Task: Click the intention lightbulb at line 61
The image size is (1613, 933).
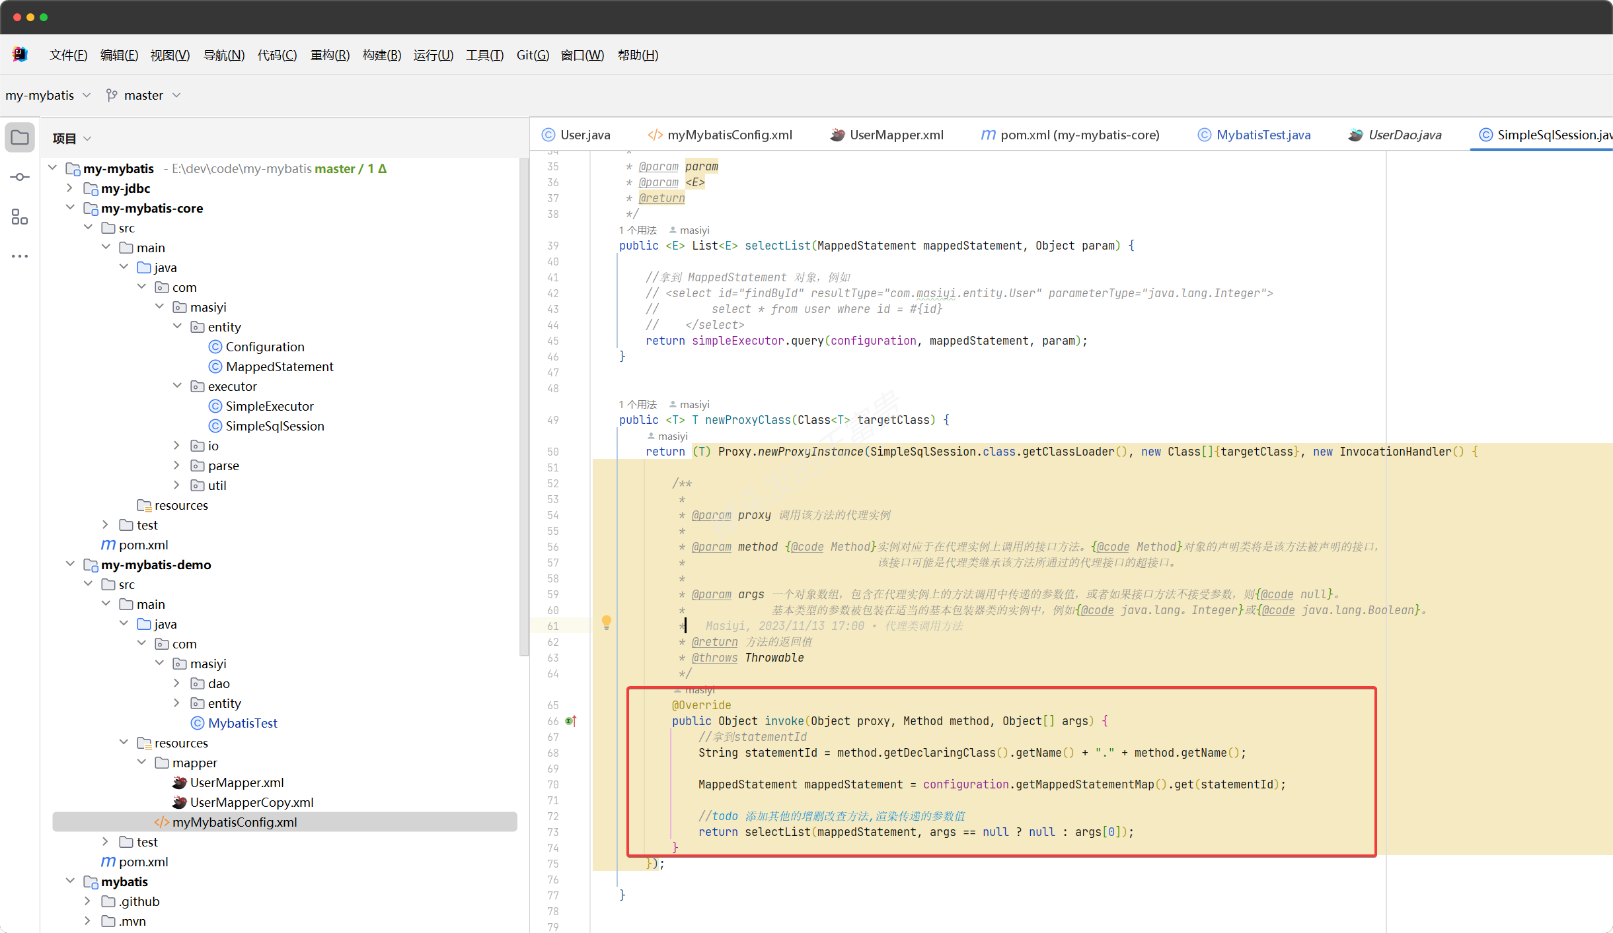Action: pos(607,621)
